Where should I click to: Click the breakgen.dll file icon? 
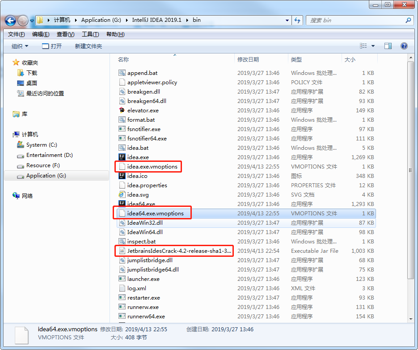[122, 91]
